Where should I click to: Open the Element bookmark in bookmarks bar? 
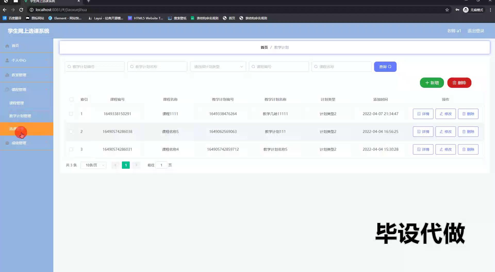[65, 18]
